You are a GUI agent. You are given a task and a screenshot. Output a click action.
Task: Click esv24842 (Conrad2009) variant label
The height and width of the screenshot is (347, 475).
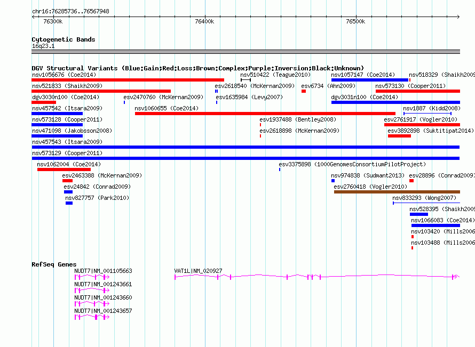tap(97, 187)
